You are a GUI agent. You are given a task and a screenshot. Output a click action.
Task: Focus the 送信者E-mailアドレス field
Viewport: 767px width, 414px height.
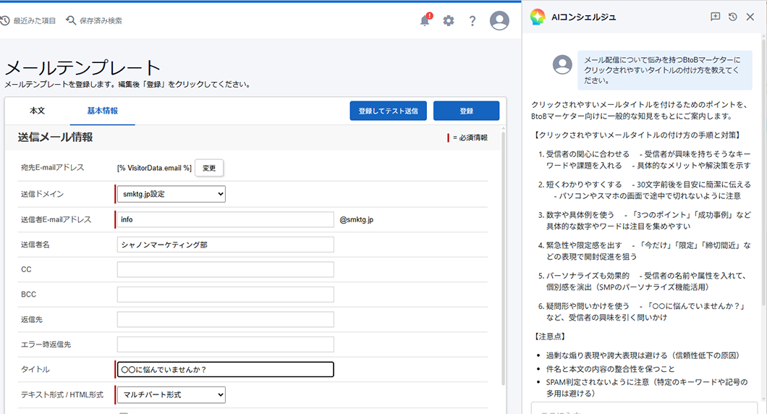point(226,219)
